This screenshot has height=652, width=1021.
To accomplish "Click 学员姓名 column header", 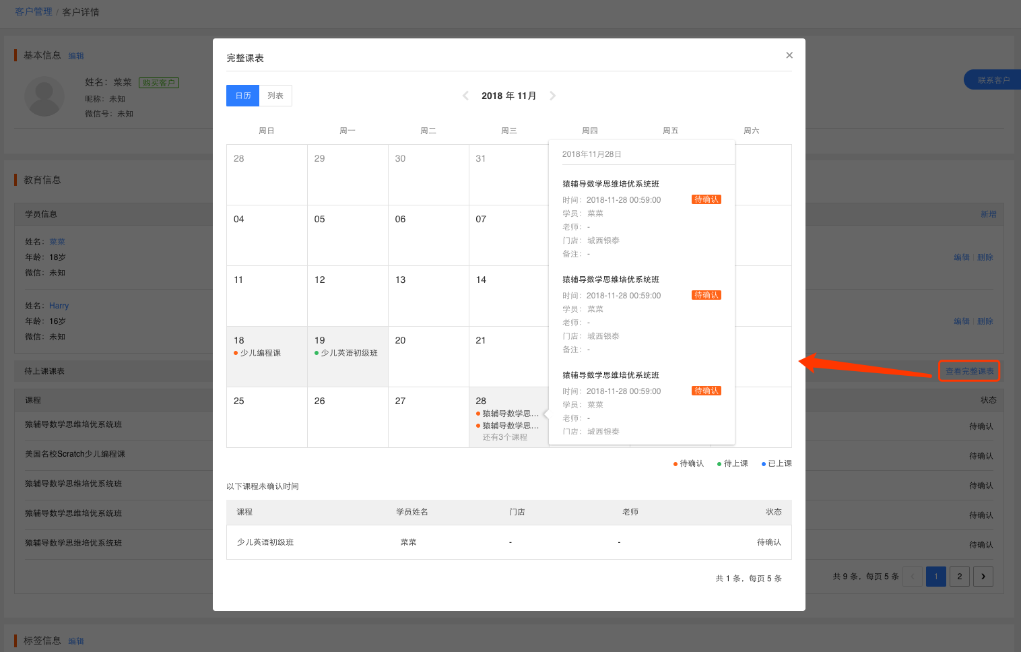I will (x=412, y=512).
